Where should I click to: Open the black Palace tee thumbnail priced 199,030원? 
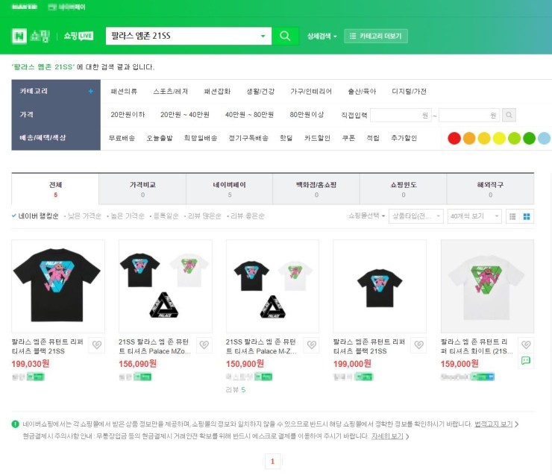click(58, 286)
